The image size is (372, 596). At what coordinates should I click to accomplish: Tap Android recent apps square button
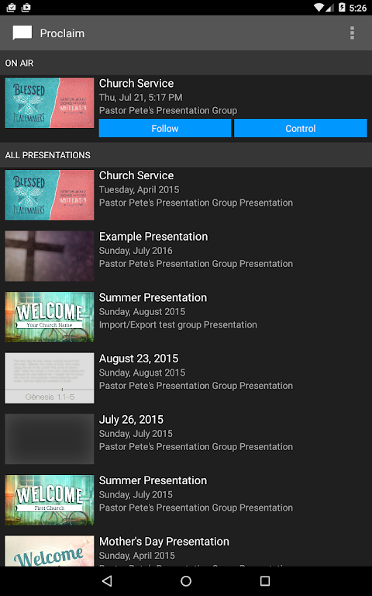[265, 580]
